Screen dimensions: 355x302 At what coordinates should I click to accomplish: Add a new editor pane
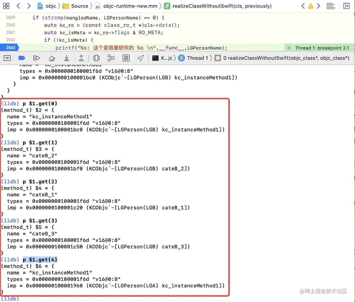pos(346,6)
